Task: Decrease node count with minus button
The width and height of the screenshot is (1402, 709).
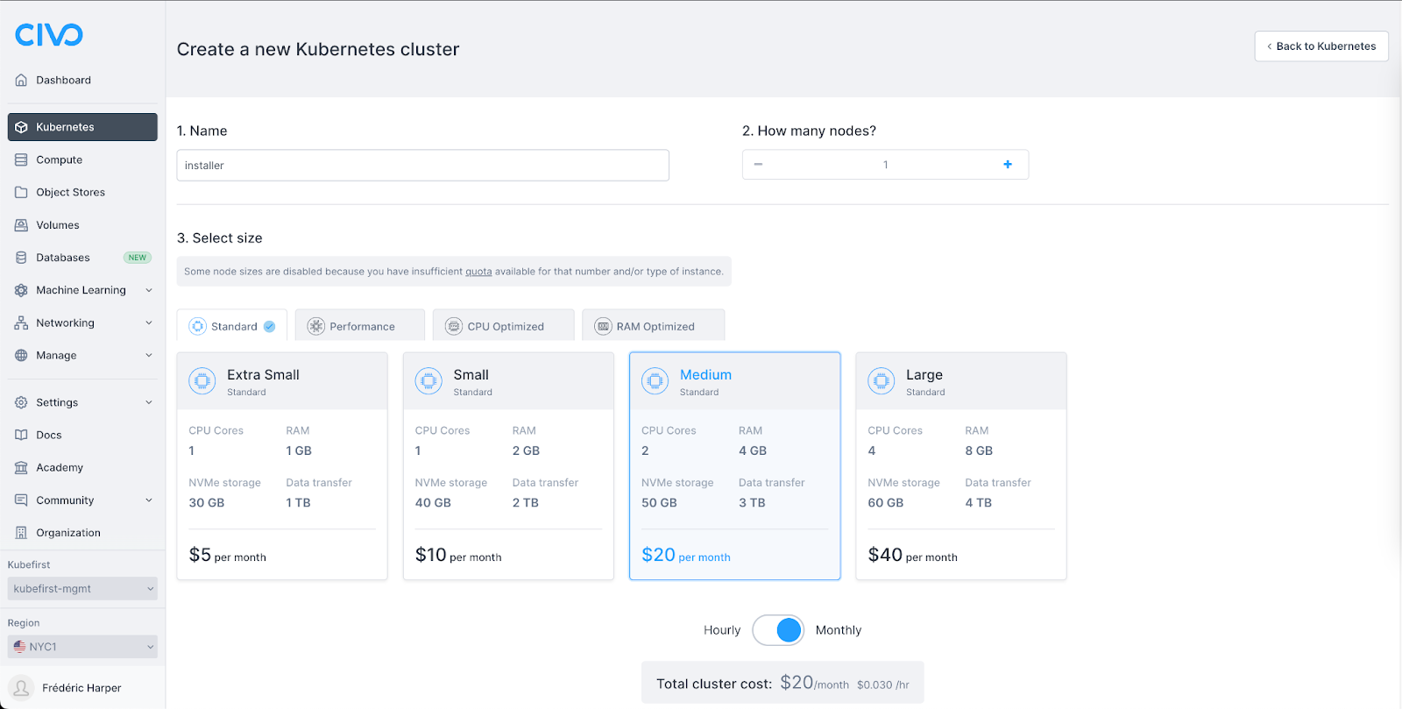Action: pos(758,164)
